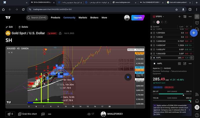Toggle the Watchlist panel sidebar icon
The height and width of the screenshot is (118, 200).
click(197, 17)
